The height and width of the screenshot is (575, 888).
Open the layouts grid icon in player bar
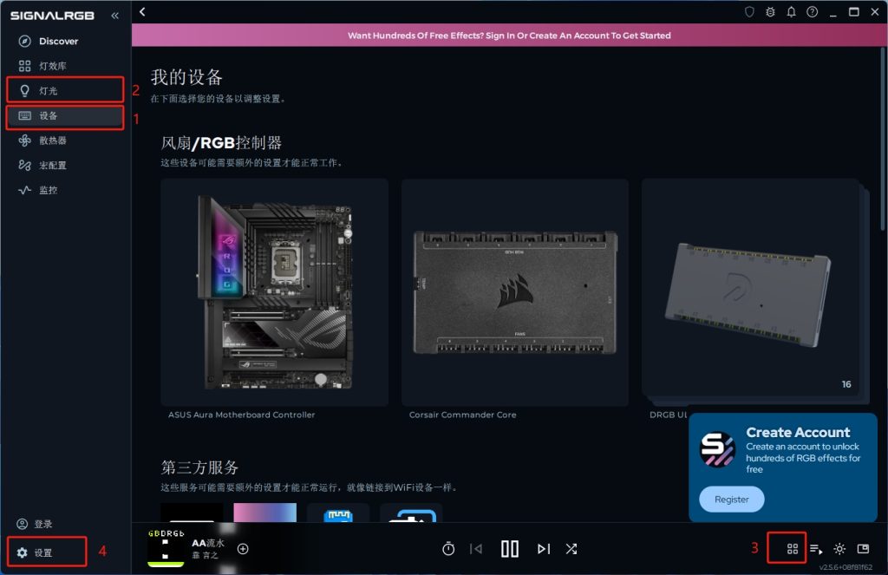(793, 548)
